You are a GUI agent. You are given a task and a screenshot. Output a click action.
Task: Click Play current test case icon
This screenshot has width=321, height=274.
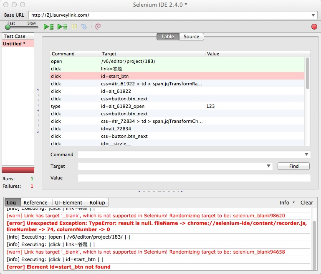point(62,27)
